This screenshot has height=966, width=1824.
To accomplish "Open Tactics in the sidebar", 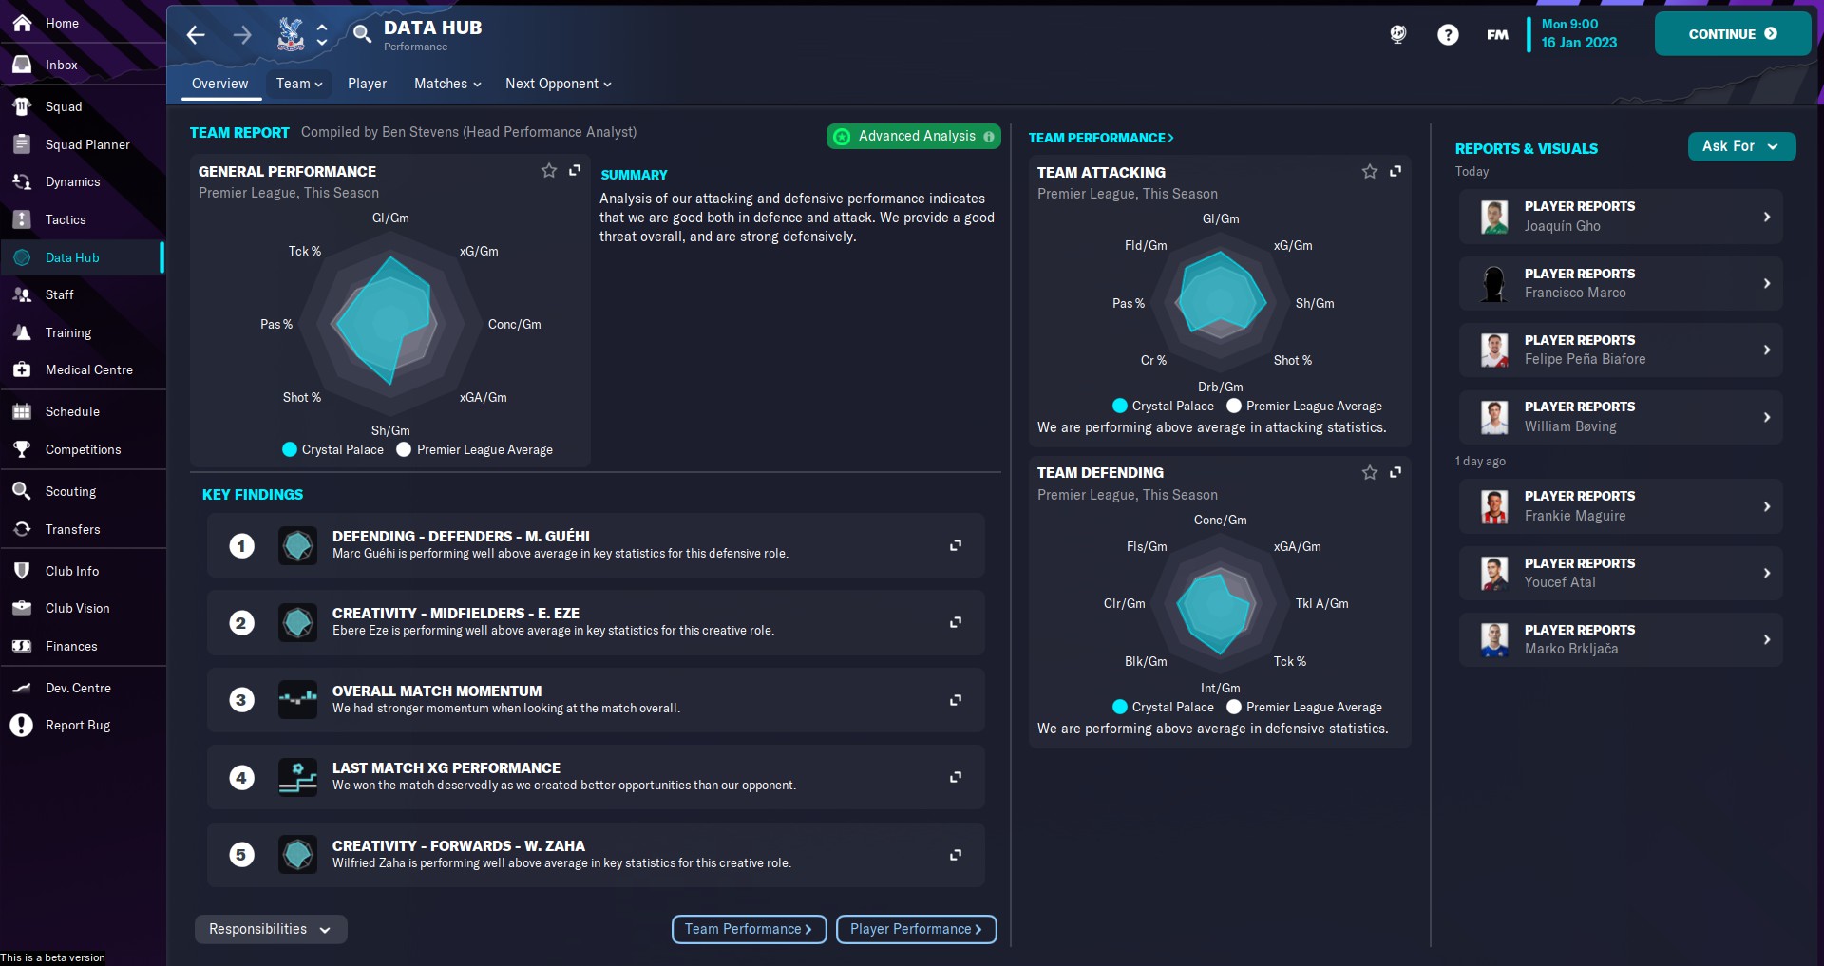I will tap(66, 219).
